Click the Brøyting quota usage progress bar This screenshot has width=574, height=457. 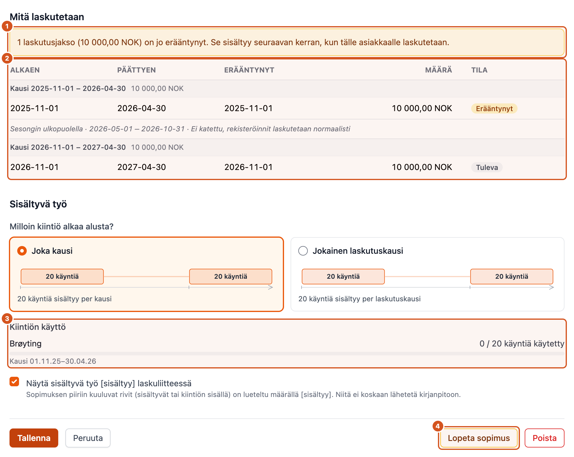tap(287, 354)
